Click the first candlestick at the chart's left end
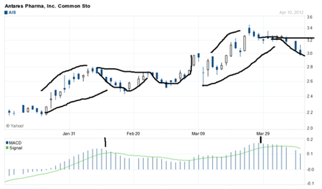322x189 pixels. click(9, 112)
